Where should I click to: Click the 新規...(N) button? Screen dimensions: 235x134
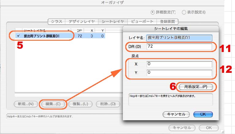point(26,104)
